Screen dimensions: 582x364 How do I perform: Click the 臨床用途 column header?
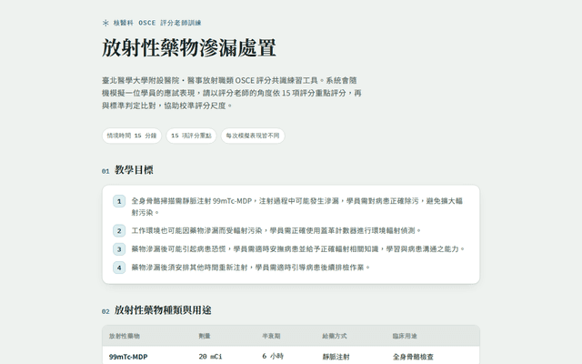click(405, 336)
